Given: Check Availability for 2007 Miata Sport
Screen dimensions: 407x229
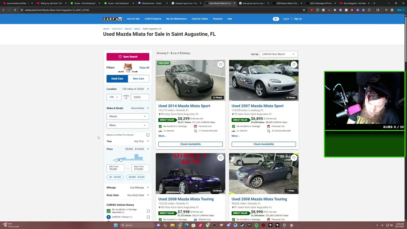Looking at the screenshot, I should tap(264, 144).
